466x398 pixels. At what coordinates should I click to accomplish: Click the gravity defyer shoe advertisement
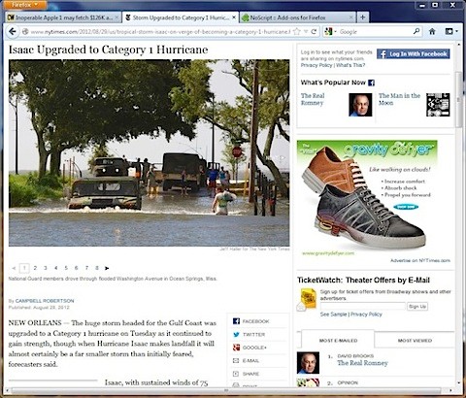click(367, 198)
